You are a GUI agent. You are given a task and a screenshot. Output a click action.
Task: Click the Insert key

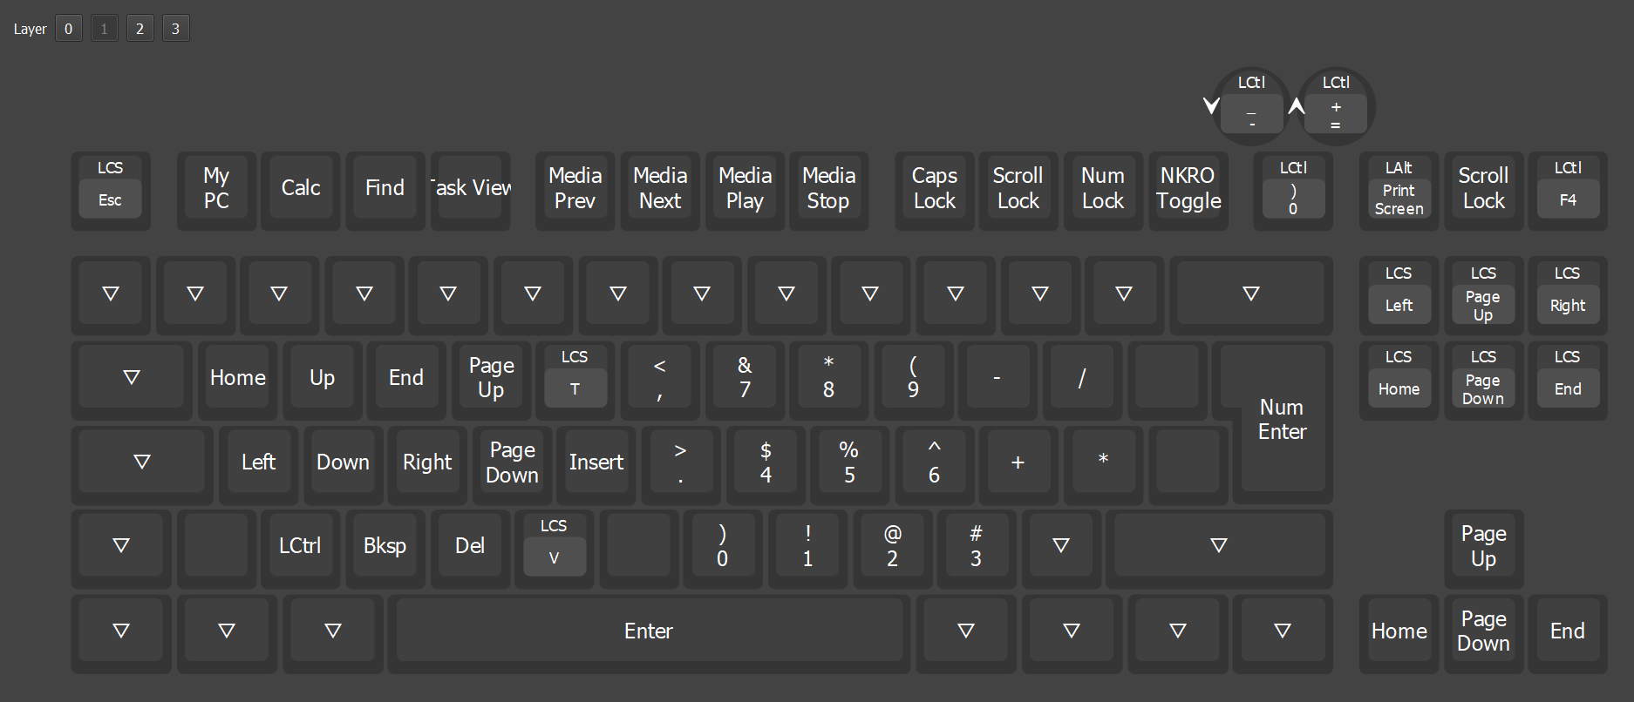click(596, 462)
